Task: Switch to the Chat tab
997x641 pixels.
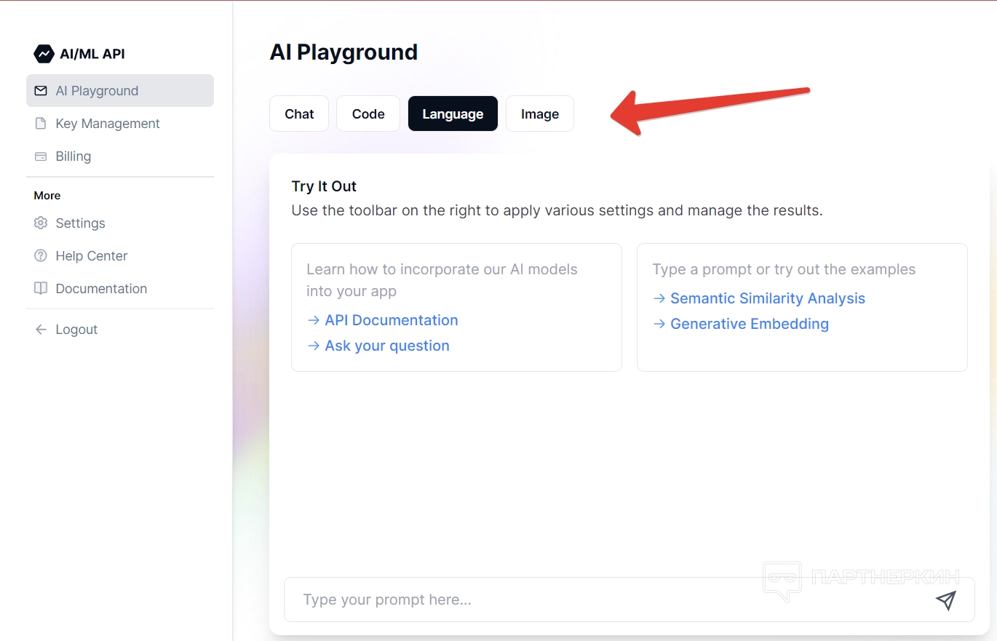Action: click(x=299, y=114)
